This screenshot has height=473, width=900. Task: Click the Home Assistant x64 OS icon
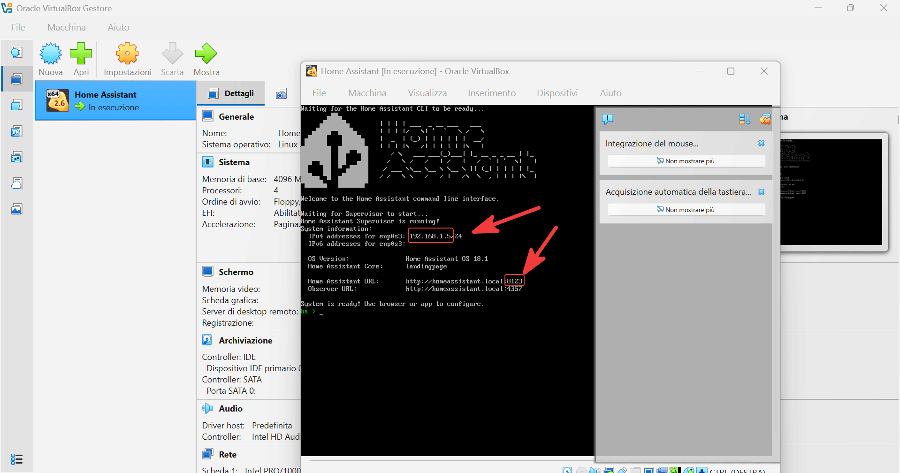[58, 100]
